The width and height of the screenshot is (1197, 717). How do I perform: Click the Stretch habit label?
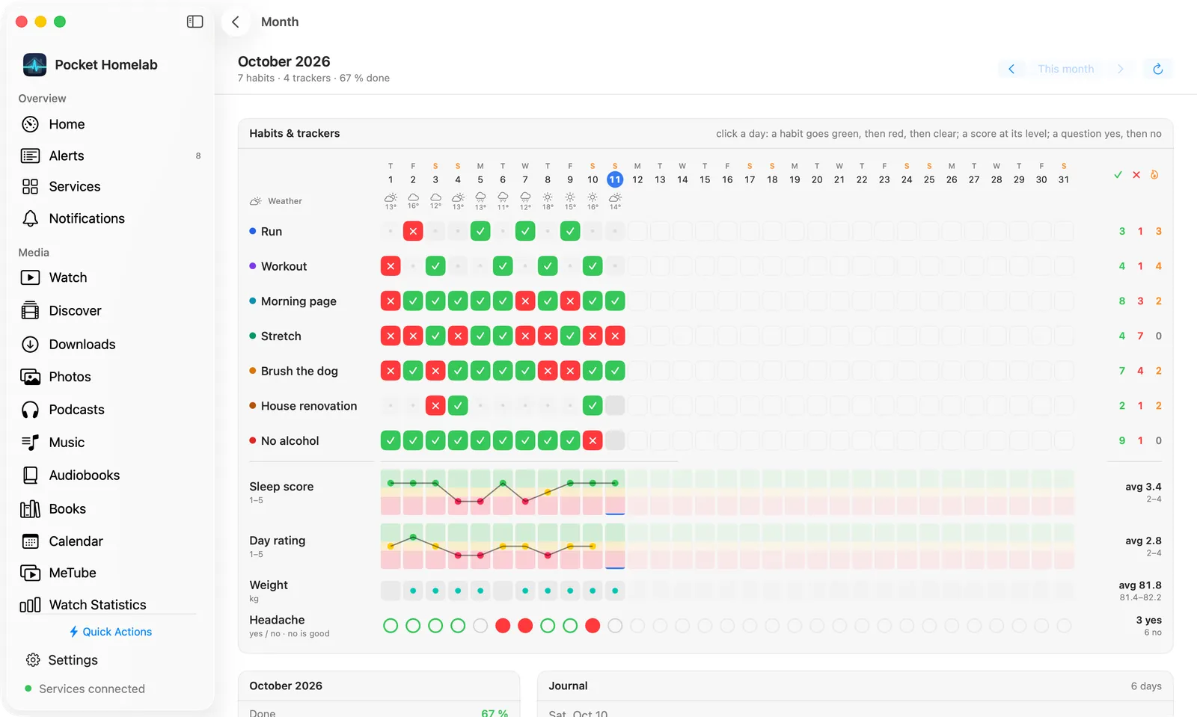point(281,336)
